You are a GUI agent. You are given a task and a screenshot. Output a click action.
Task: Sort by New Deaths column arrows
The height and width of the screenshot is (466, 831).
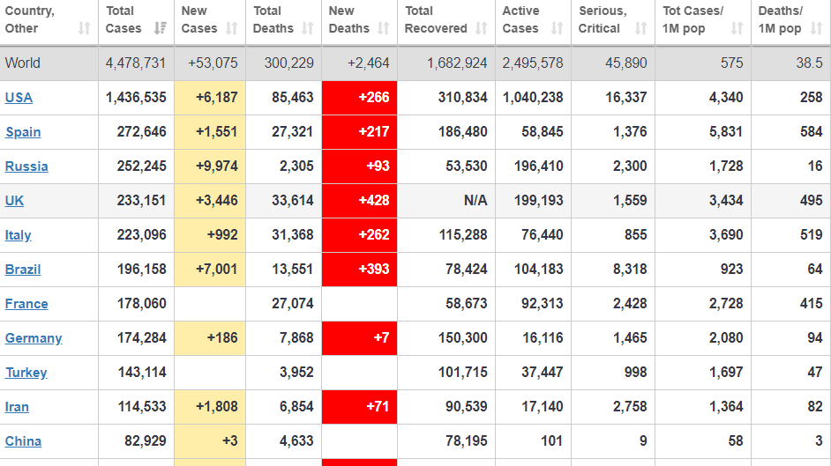383,28
